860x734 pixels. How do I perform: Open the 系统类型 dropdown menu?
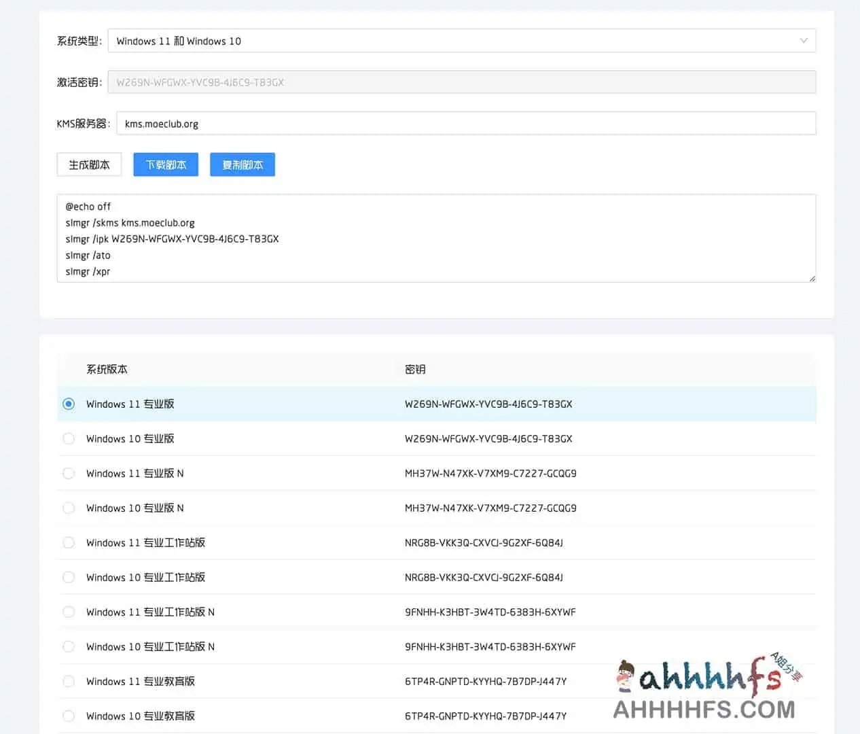[465, 41]
